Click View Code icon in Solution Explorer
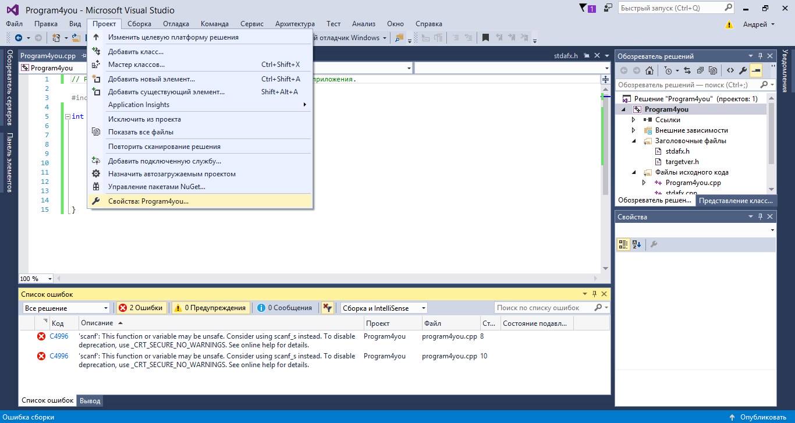The width and height of the screenshot is (795, 423). pos(730,70)
